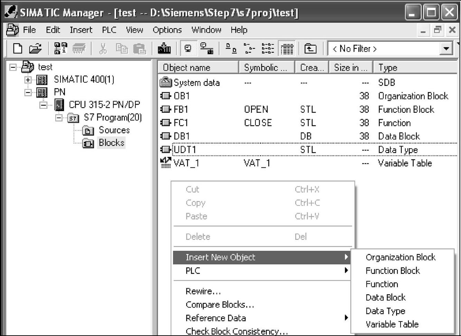461x336 pixels.
Task: Click the New Project toolbar icon
Action: pos(17,49)
